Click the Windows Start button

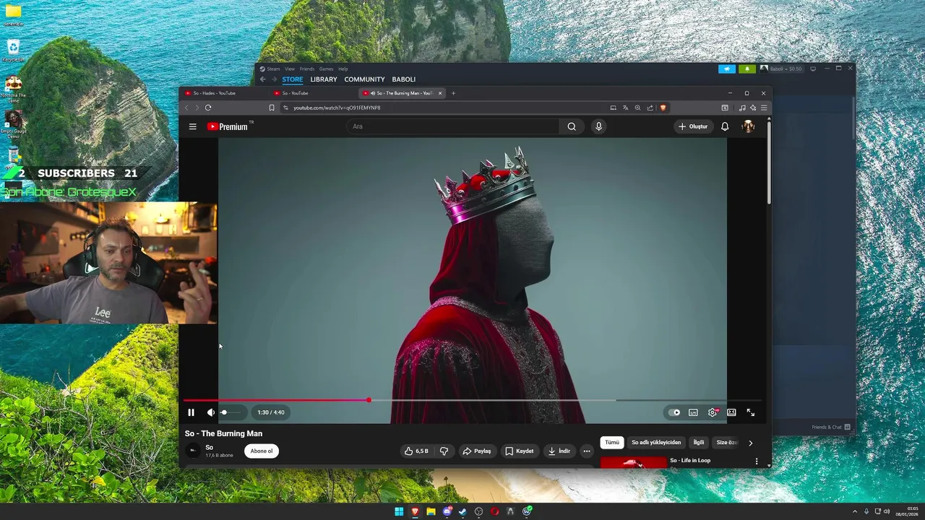399,511
